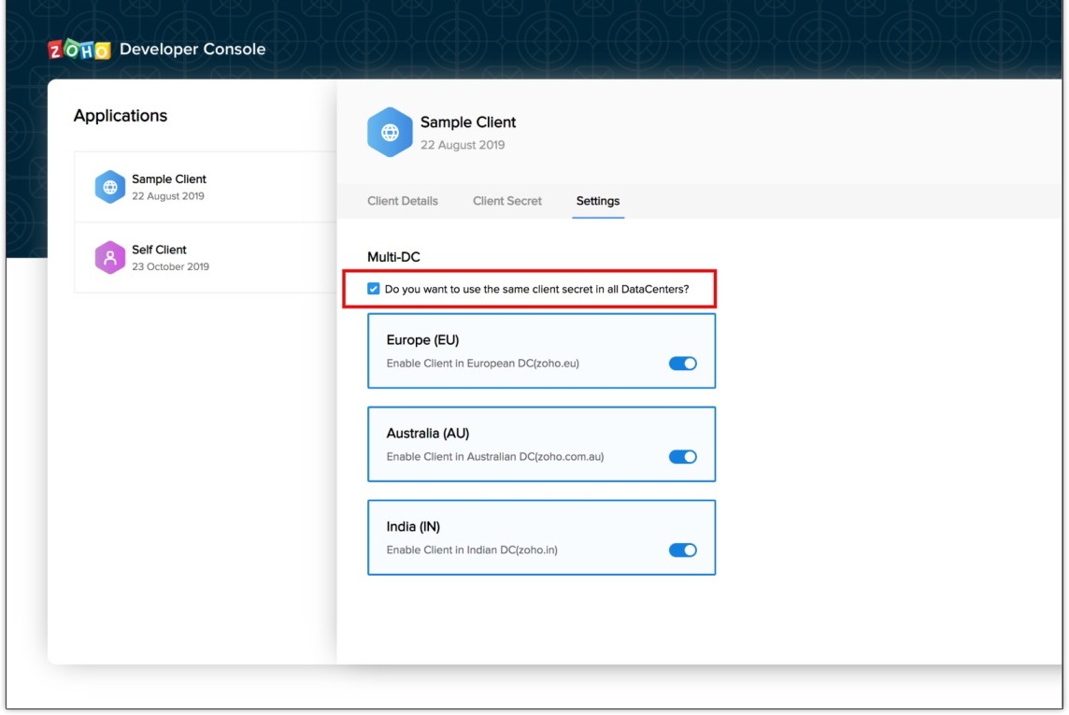Turn off the Australia (AU) toggle
The image size is (1069, 715).
click(x=682, y=457)
